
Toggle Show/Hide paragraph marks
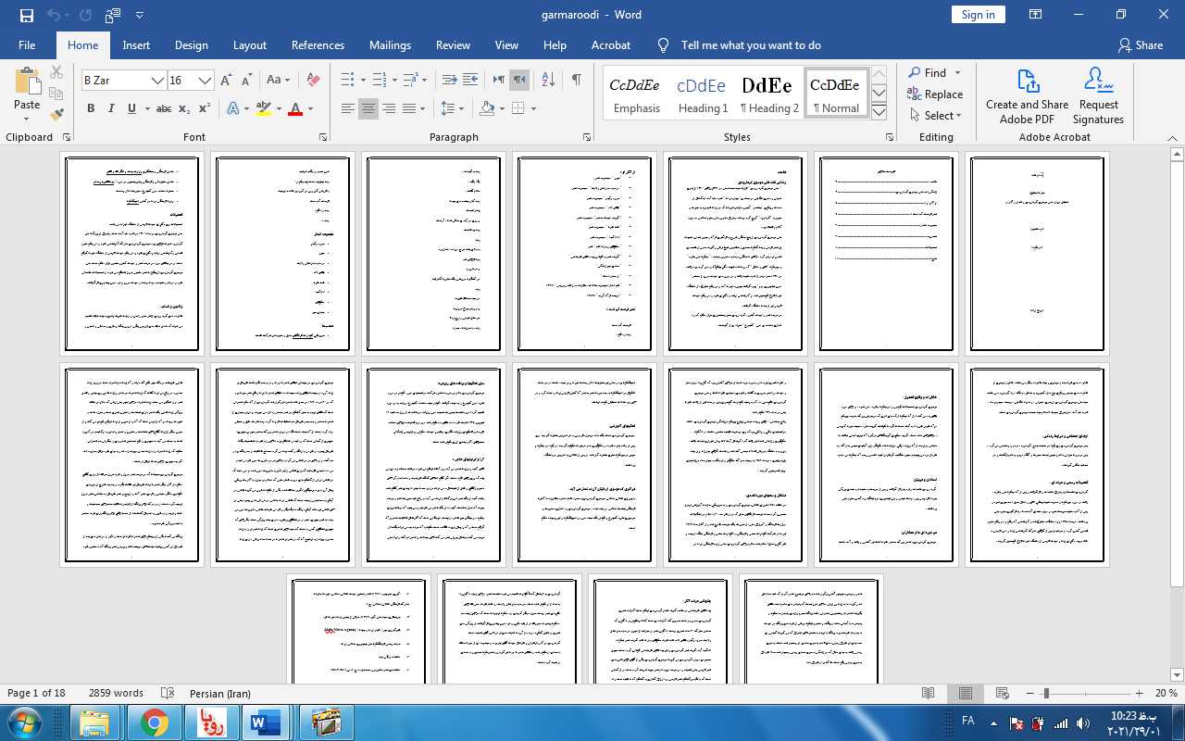[x=576, y=80]
